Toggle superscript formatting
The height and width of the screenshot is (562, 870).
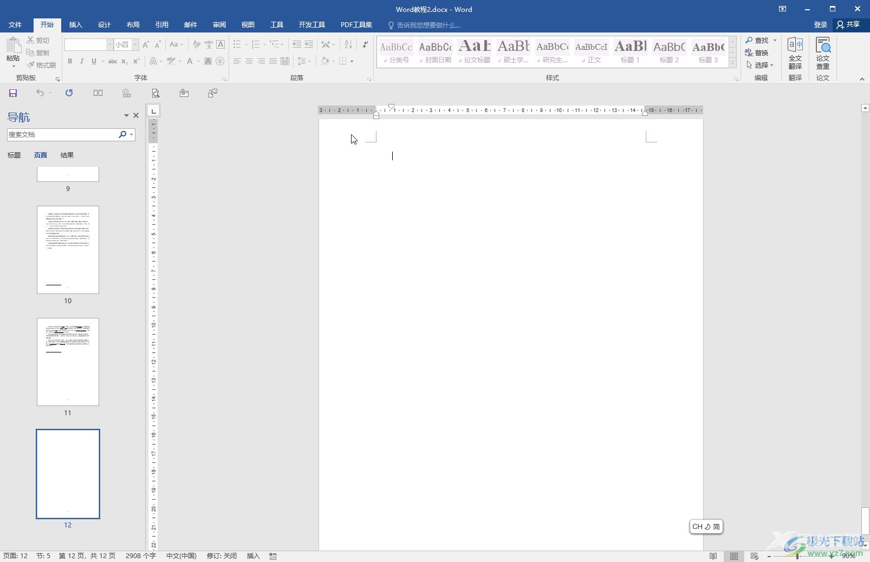tap(137, 61)
